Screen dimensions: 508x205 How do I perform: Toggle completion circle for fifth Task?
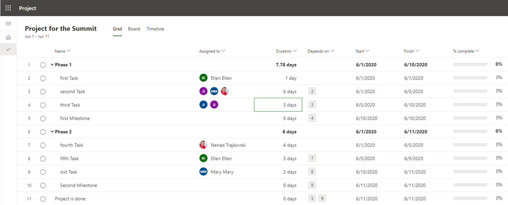click(x=43, y=158)
